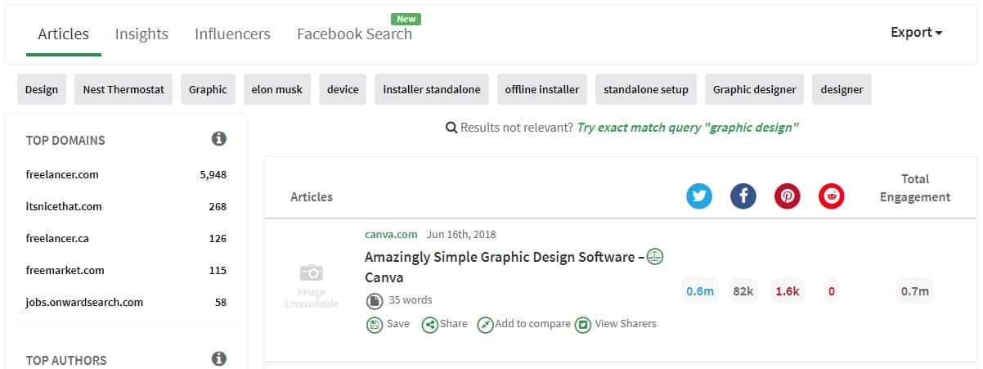Share the Canva article
Viewport: 983px width, 369px height.
(445, 324)
